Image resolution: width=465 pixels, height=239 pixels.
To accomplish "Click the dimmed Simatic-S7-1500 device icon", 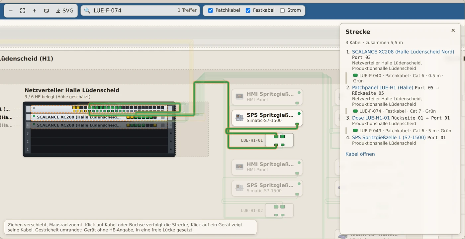I will click(x=239, y=187).
